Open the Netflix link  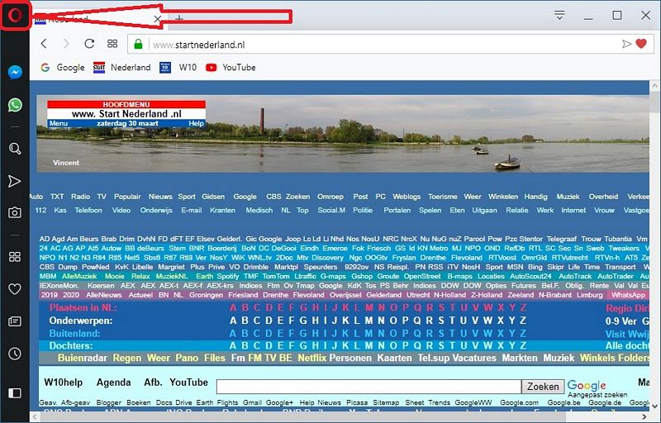[312, 358]
